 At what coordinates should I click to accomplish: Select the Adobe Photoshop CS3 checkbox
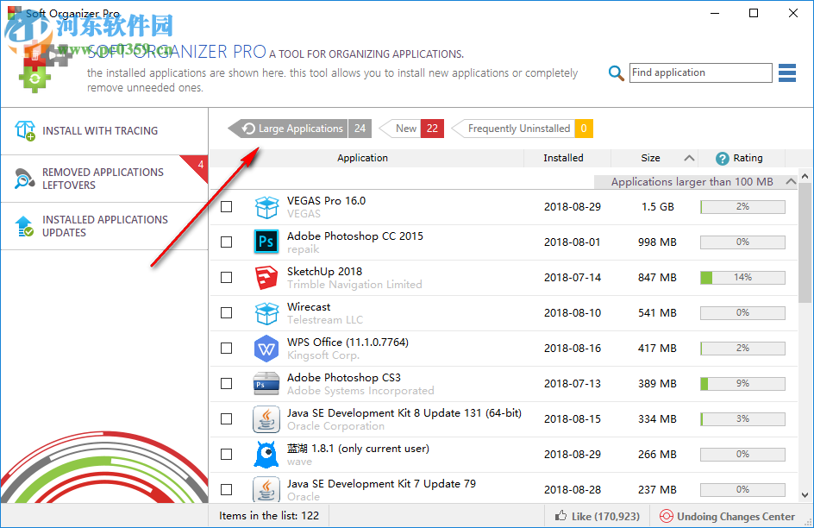tap(226, 383)
